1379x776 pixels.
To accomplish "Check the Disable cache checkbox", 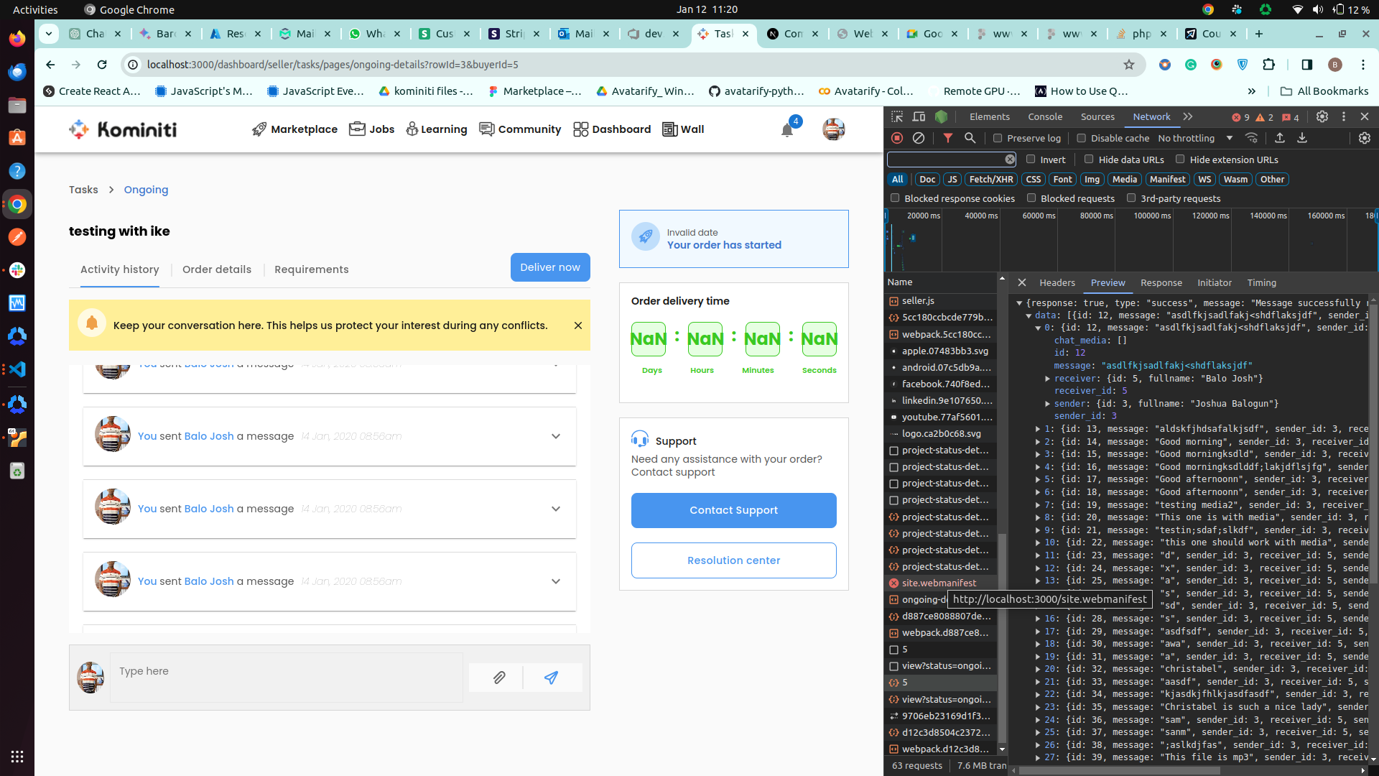I will (x=1082, y=138).
